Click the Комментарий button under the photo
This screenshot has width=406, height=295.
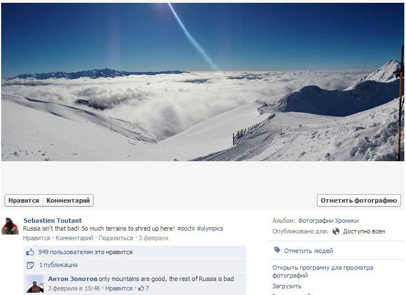pyautogui.click(x=68, y=200)
